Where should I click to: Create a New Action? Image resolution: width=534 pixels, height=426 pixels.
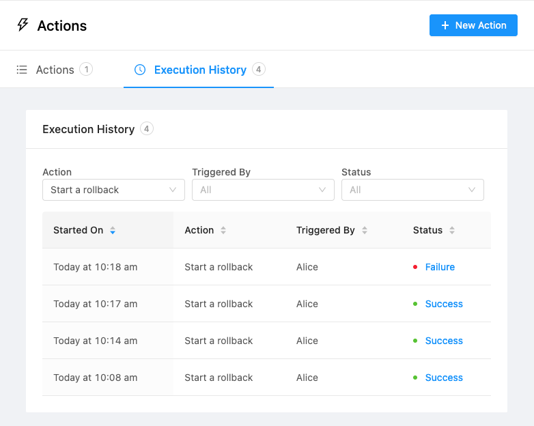(x=473, y=25)
